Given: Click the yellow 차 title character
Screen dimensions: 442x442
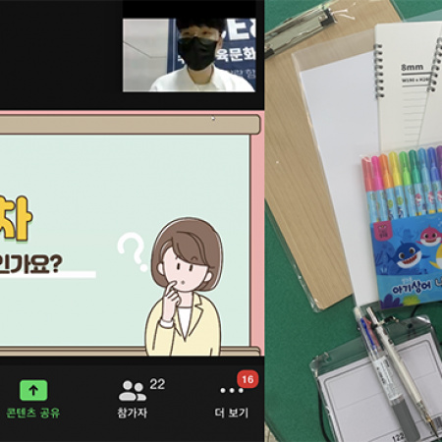Looking at the screenshot, I should (x=16, y=218).
